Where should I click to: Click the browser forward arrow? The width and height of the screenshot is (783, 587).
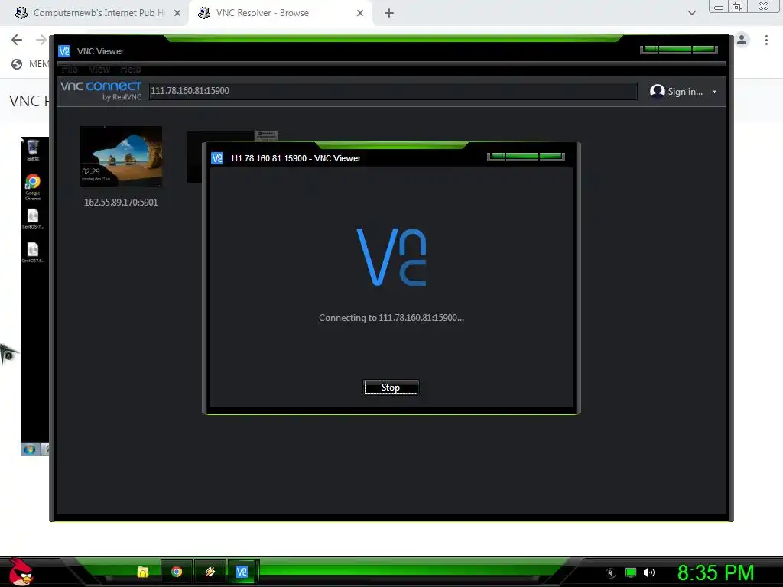[41, 40]
